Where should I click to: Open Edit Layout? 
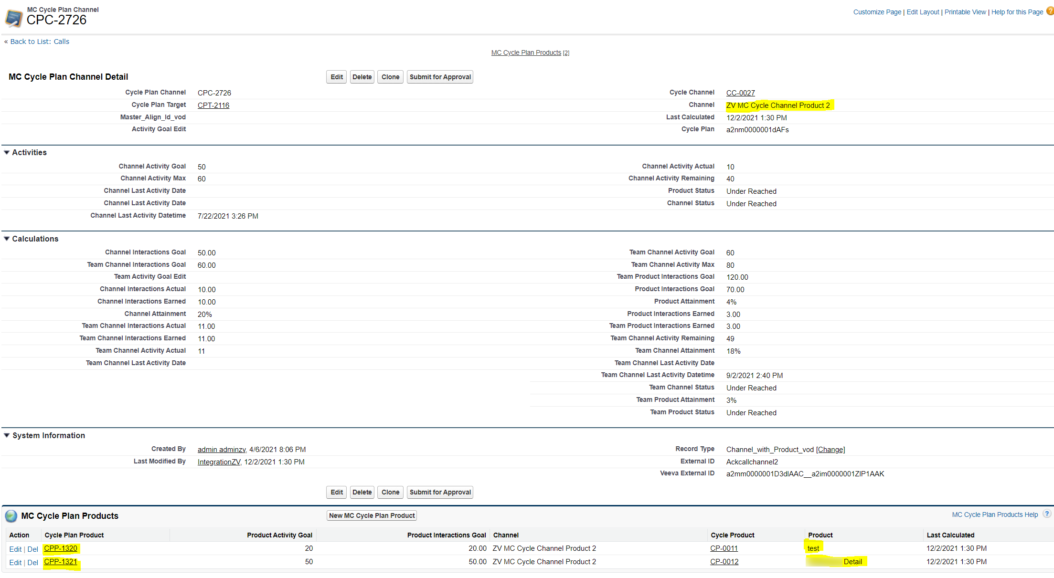pyautogui.click(x=923, y=11)
